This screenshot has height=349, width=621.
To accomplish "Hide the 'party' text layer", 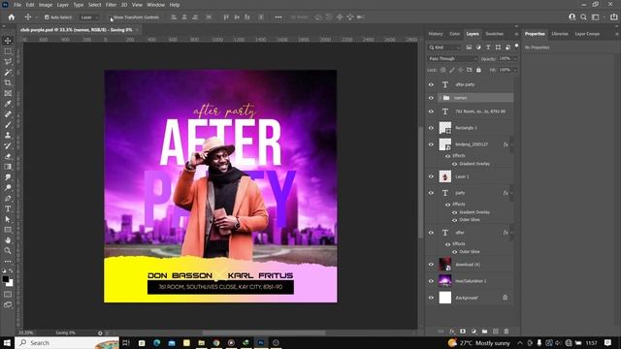I will (431, 193).
